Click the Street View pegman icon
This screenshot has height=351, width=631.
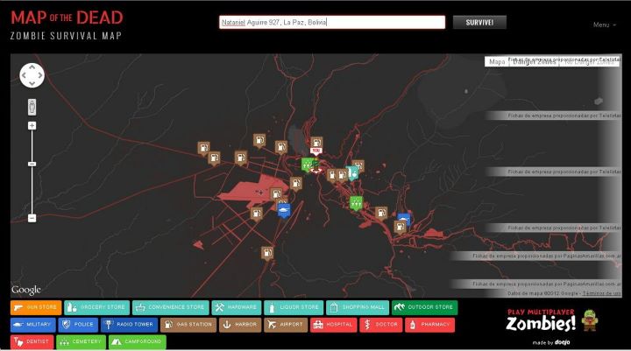[32, 108]
